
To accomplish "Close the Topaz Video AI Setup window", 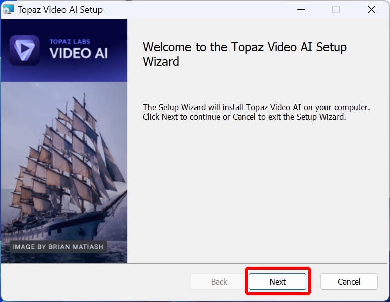I will point(371,10).
